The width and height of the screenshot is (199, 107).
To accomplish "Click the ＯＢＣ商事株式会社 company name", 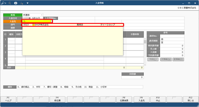I will point(187,8).
